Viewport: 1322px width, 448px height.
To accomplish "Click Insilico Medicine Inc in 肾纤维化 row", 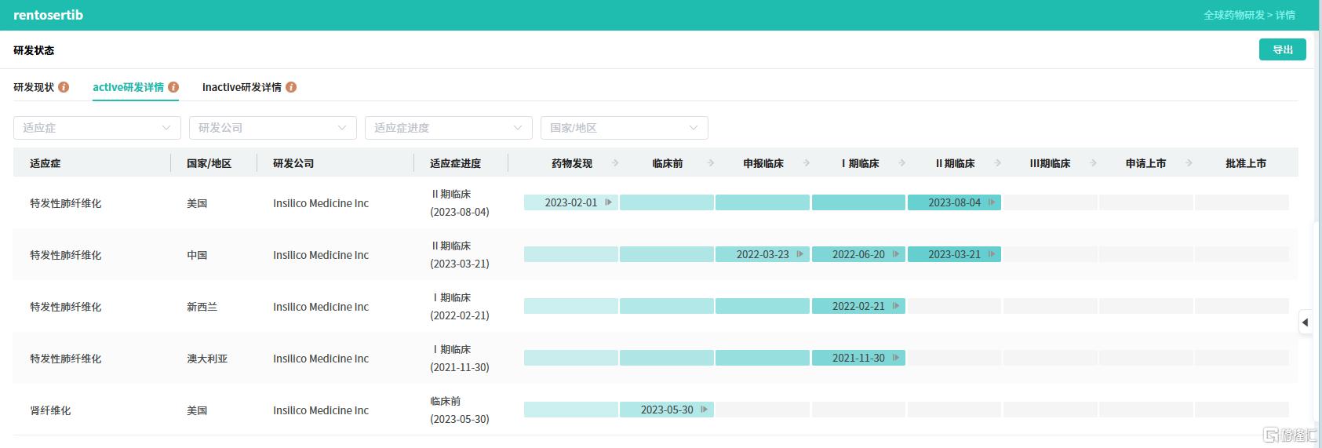I will click(x=321, y=410).
